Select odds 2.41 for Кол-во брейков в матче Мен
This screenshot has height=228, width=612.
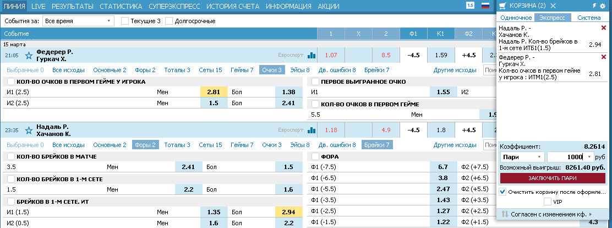[x=189, y=167]
